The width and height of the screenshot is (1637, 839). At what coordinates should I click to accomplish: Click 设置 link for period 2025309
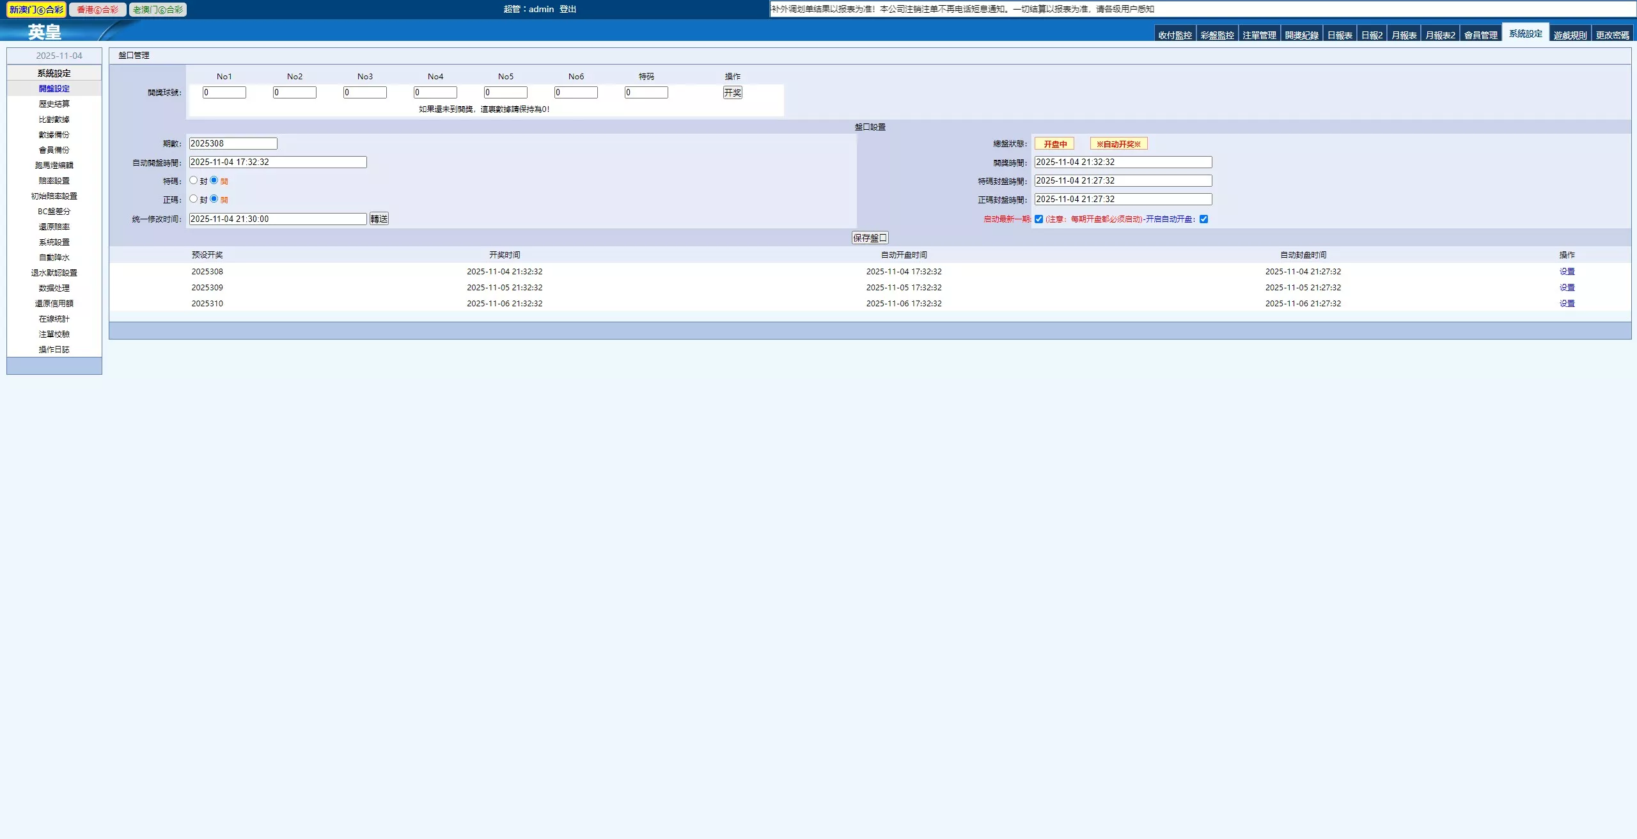(x=1567, y=288)
